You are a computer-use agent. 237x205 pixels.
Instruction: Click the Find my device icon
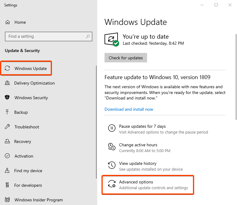click(x=8, y=171)
